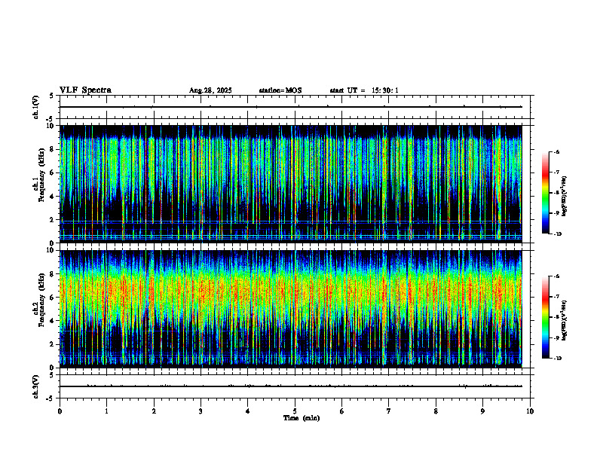Click time axis tick label "10"
Image resolution: width=597 pixels, height=461 pixels.
pyautogui.click(x=530, y=411)
